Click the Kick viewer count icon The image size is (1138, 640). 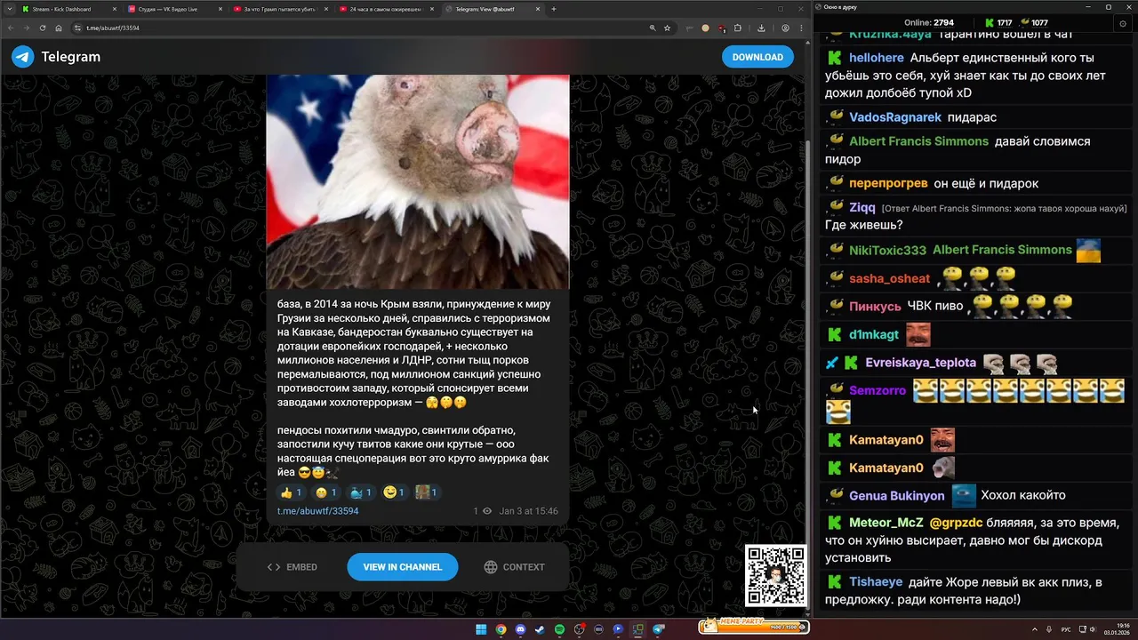990,22
